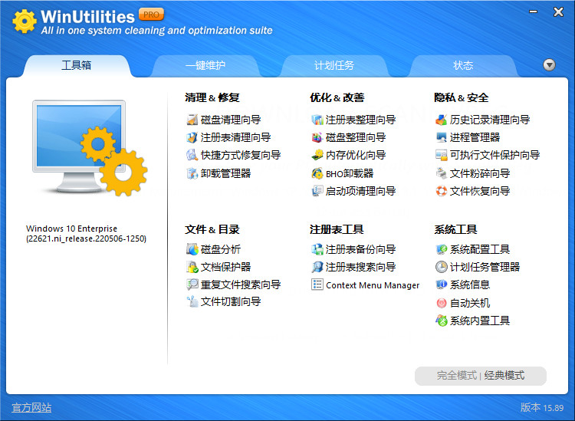This screenshot has width=575, height=421.
Task: Click the 文件粉碎向导 shredder icon
Action: point(442,173)
